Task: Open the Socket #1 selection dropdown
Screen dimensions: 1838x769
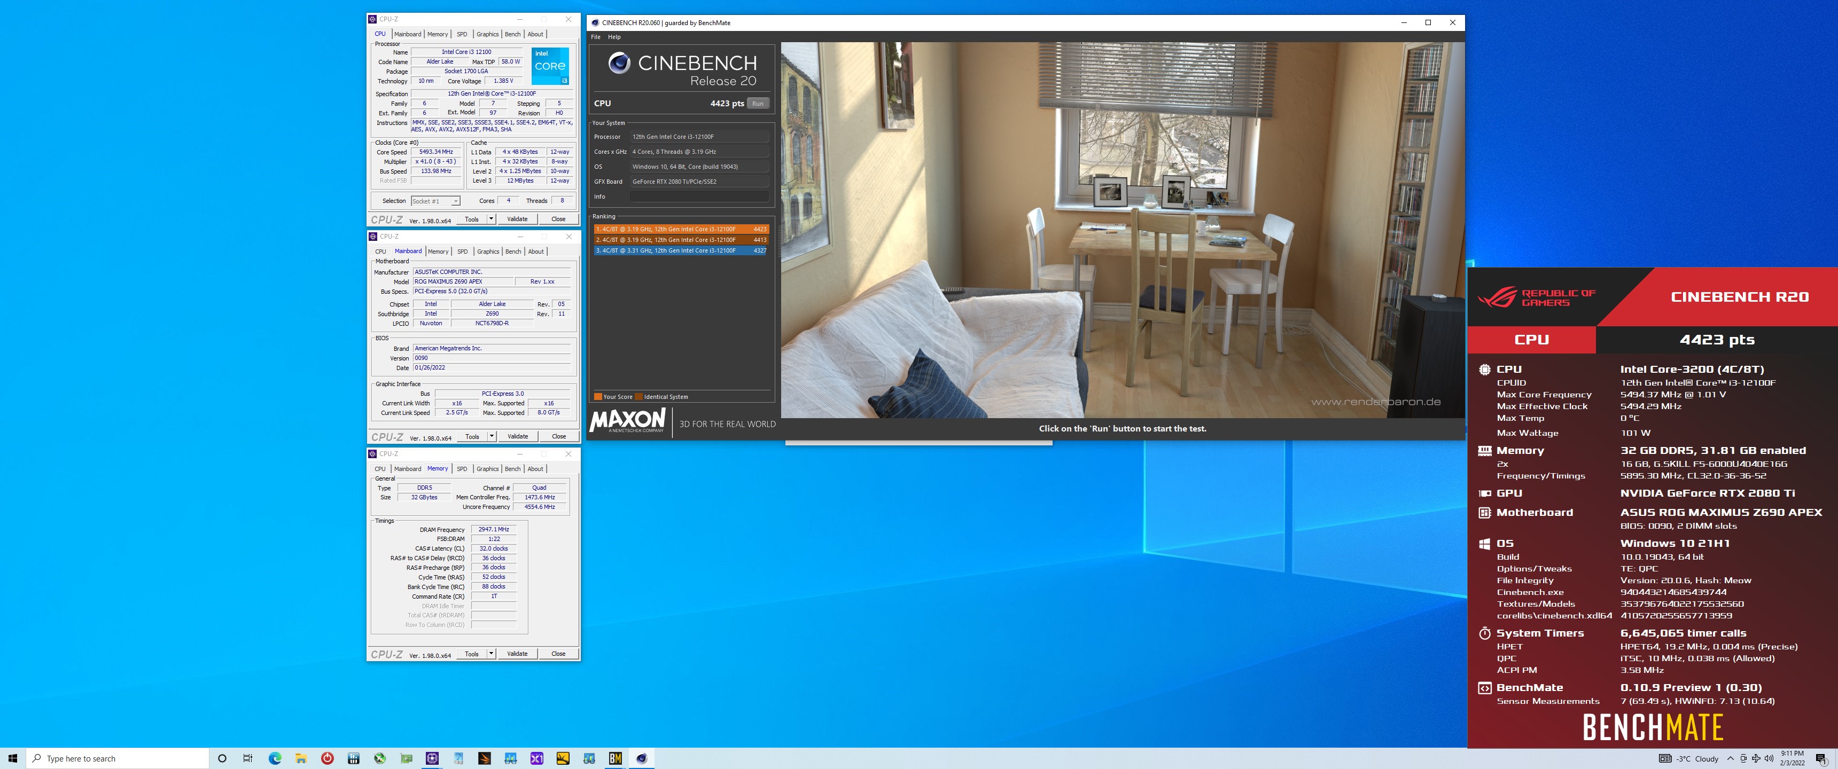Action: click(435, 201)
